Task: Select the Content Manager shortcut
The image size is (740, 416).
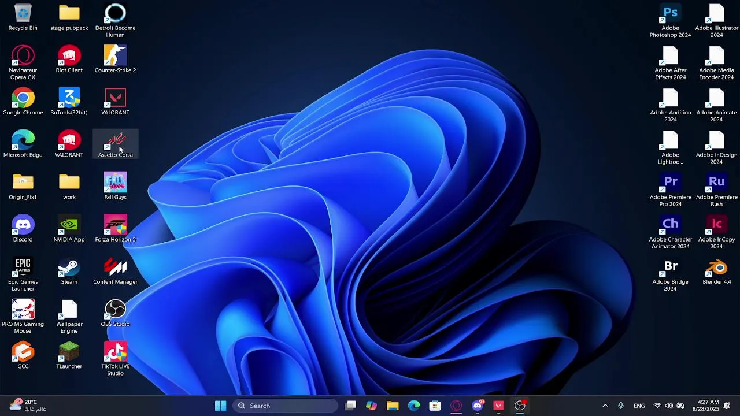Action: pyautogui.click(x=115, y=270)
